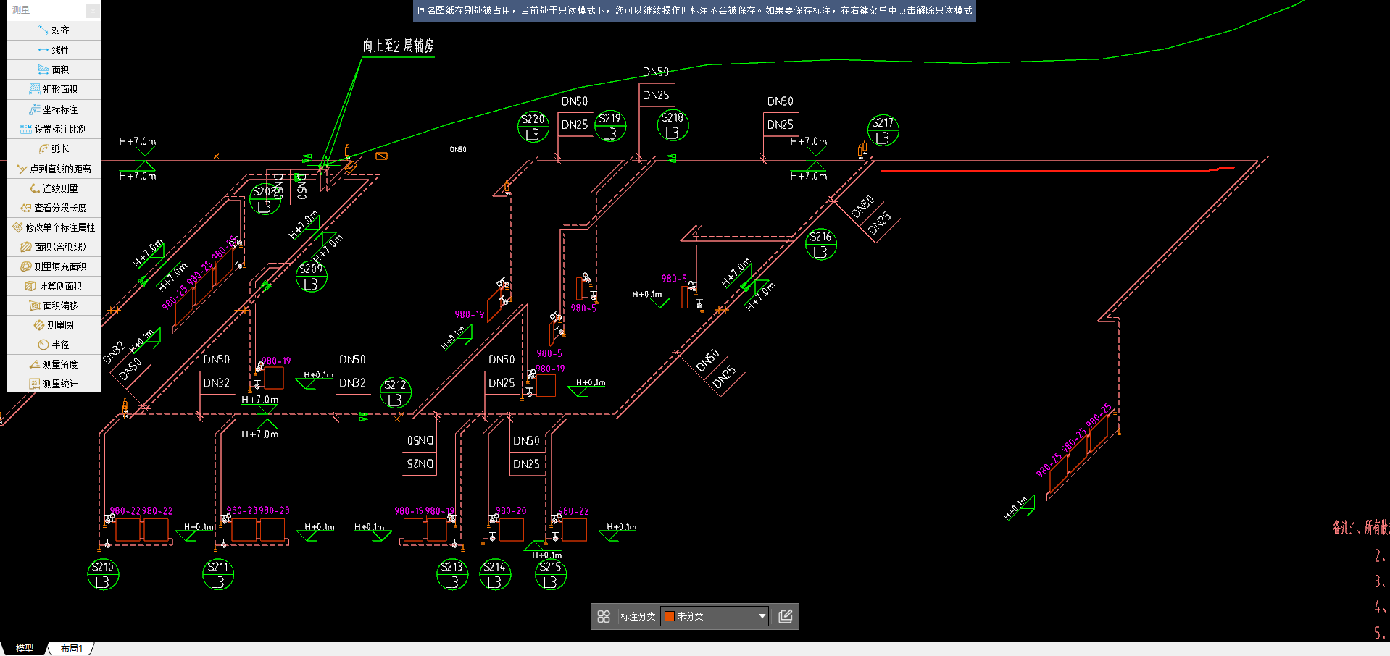Screen dimensions: 1390x656
Task: Start 连续测量 continuous measurement
Action: [54, 188]
